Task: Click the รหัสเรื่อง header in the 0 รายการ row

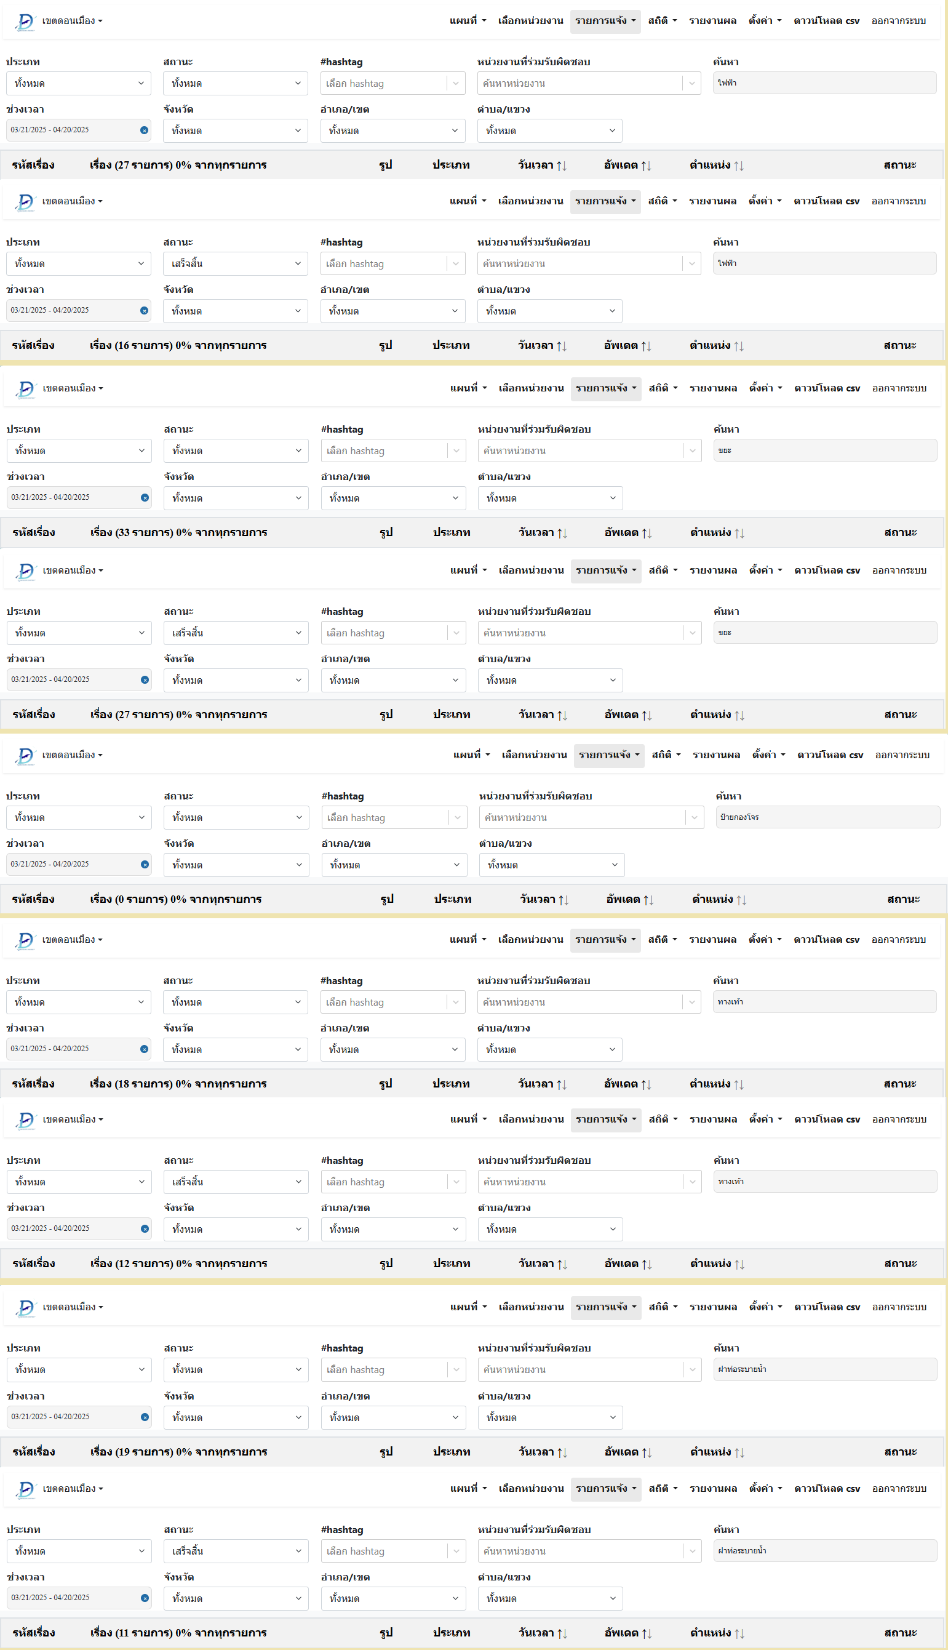Action: [x=33, y=899]
